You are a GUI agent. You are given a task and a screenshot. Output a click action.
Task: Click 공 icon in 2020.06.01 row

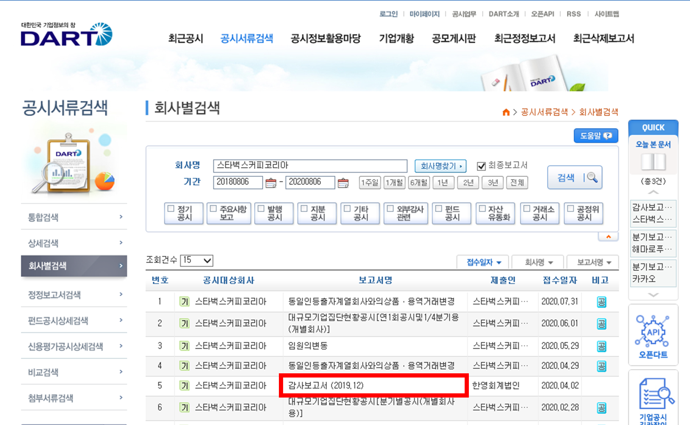tap(602, 324)
